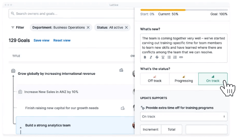Click the Reset view link
Image resolution: width=240 pixels, height=139 pixels.
[x=62, y=41]
